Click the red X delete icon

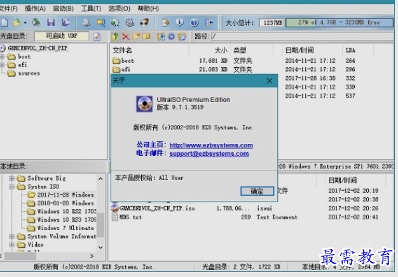pos(126,37)
